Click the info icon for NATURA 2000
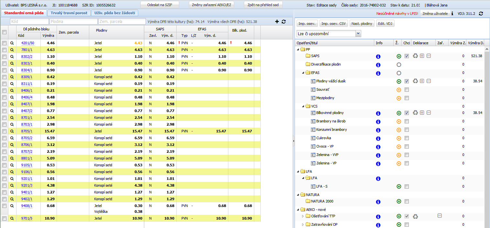This screenshot has width=490, height=228. click(x=378, y=202)
